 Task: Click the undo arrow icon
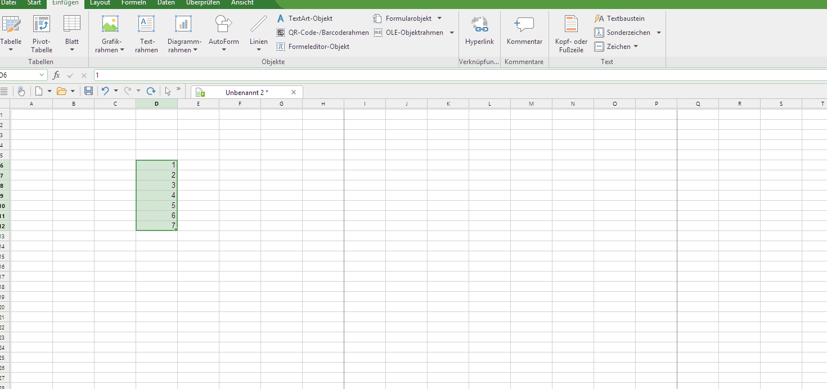tap(105, 91)
